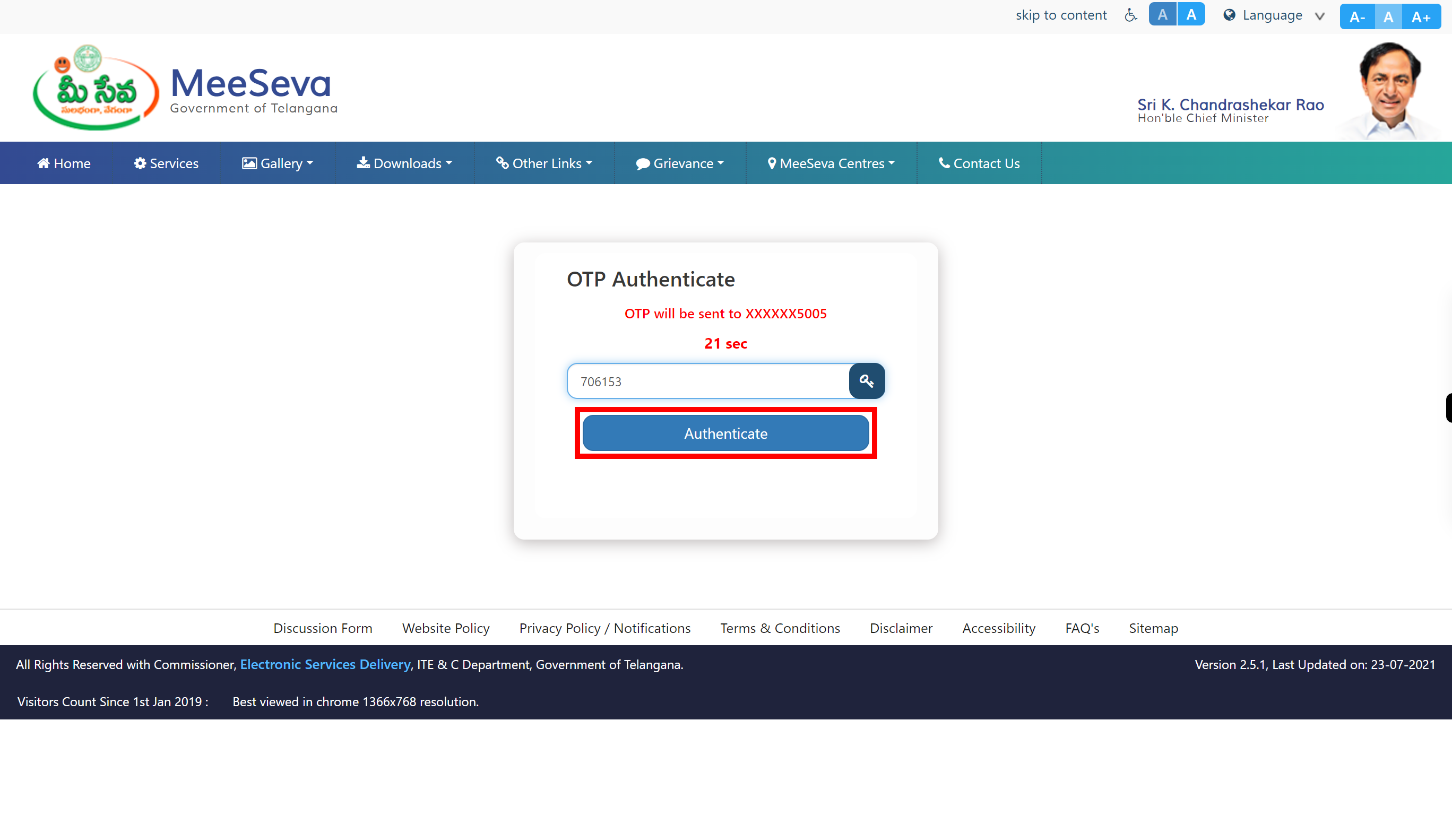Screen dimensions: 1452x816
Task: Expand the Grievance dropdown menu
Action: click(680, 163)
